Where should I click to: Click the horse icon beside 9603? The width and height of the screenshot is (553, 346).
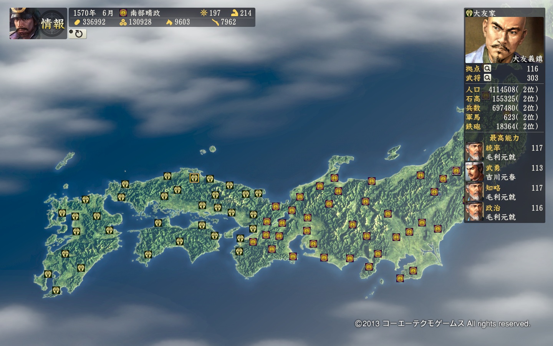[169, 22]
